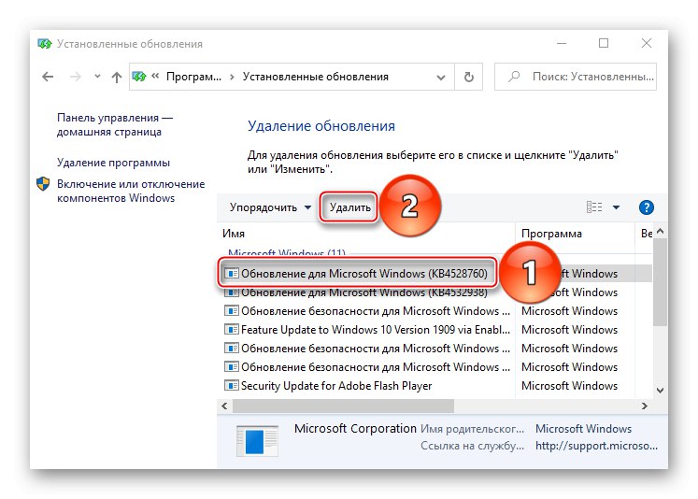Click Microsoft Windows cell in Feature Update row
This screenshot has width=698, height=499.
tap(569, 330)
